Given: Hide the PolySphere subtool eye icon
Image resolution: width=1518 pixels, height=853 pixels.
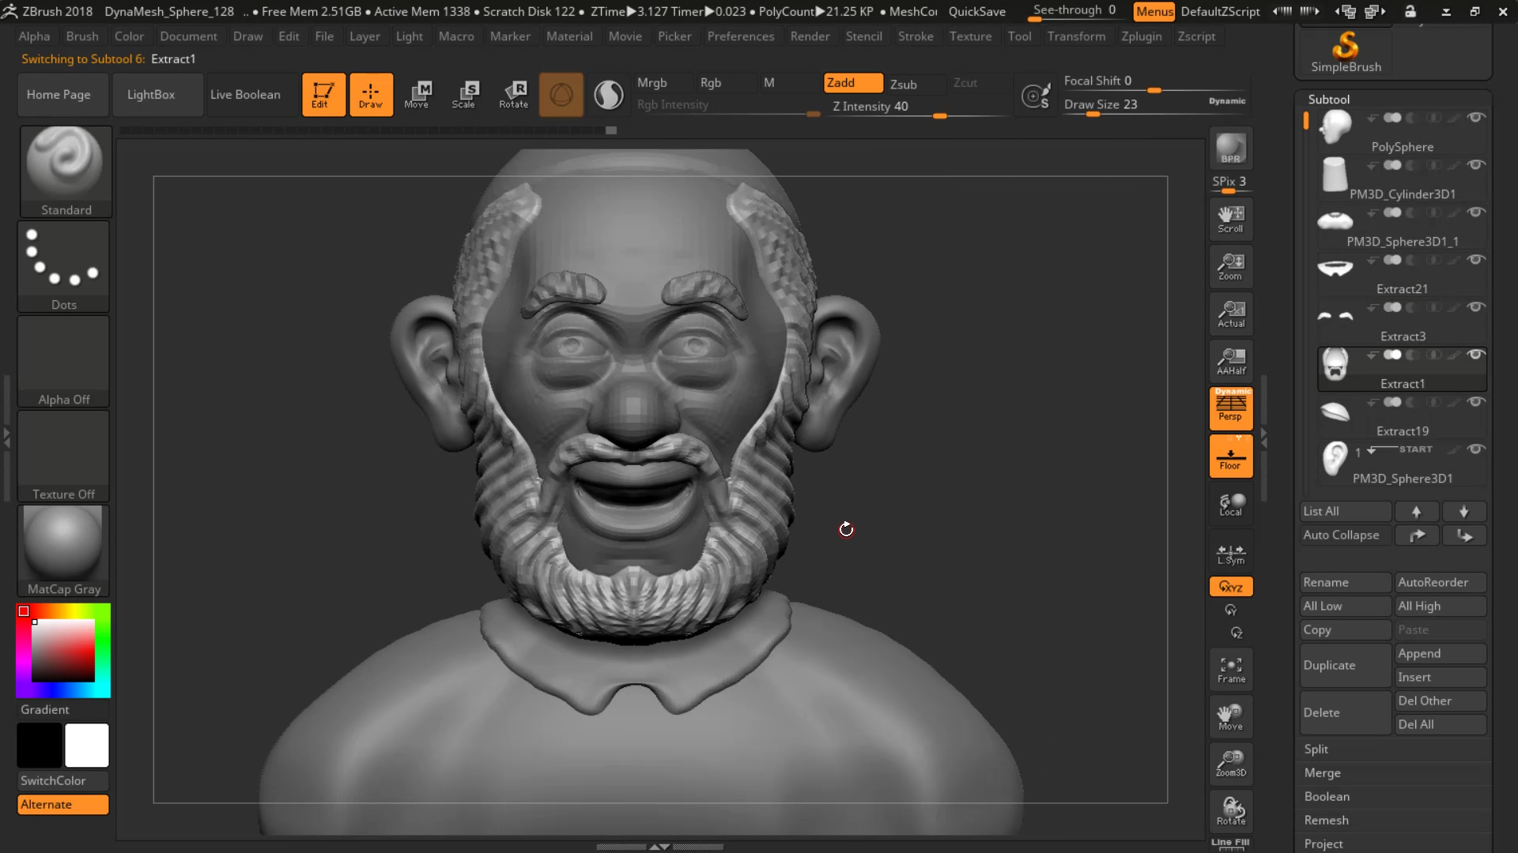Looking at the screenshot, I should (x=1475, y=118).
